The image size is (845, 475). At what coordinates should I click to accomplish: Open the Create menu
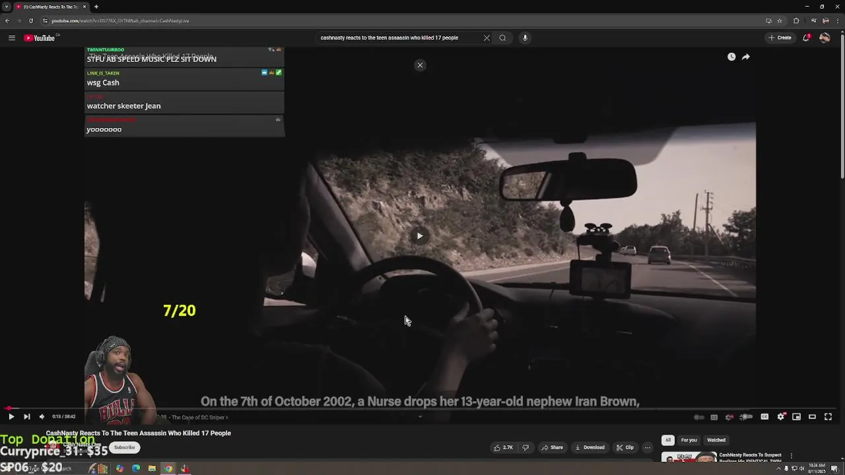point(780,38)
